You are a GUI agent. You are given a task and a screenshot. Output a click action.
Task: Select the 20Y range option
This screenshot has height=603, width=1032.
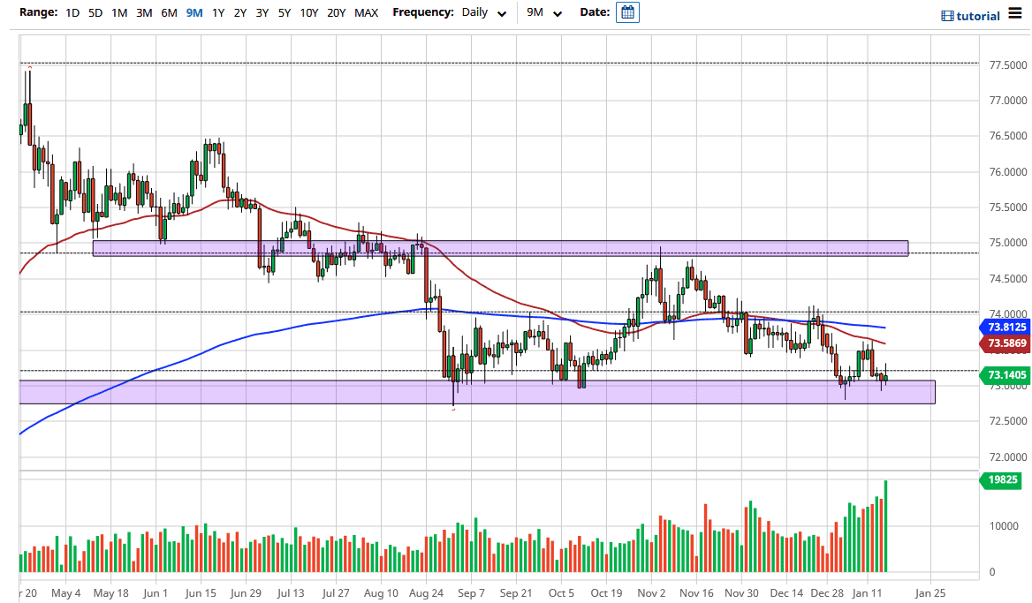coord(337,14)
